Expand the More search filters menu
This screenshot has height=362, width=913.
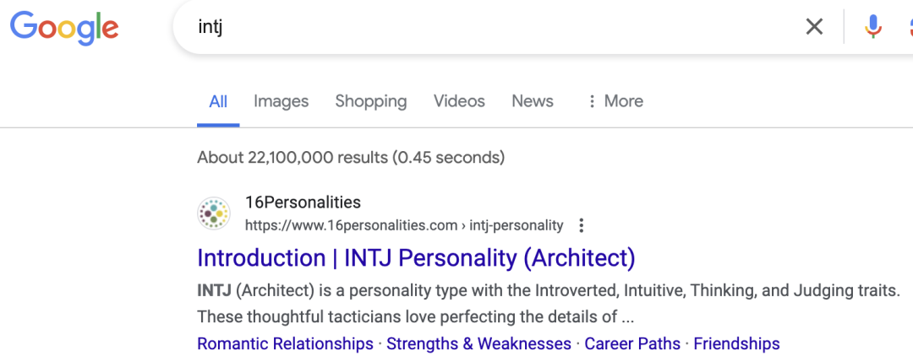[615, 101]
